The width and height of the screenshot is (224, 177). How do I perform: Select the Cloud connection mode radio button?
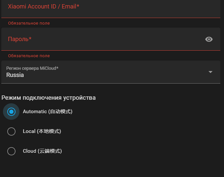pyautogui.click(x=12, y=151)
